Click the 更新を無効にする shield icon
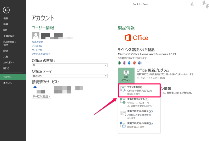 [x=123, y=101]
